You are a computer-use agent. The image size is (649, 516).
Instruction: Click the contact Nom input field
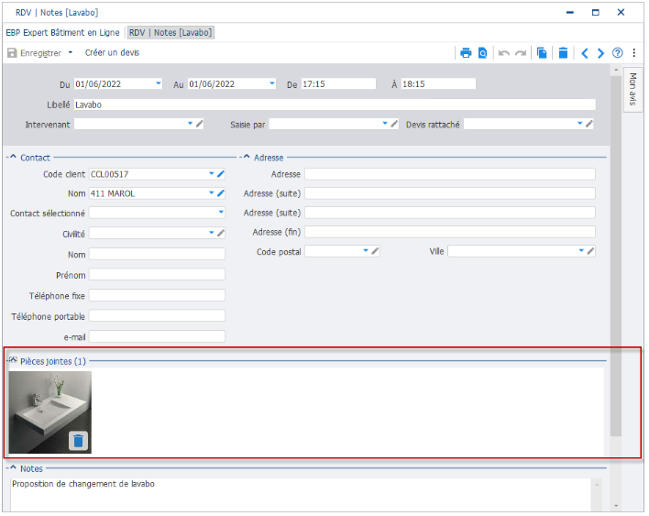click(158, 254)
